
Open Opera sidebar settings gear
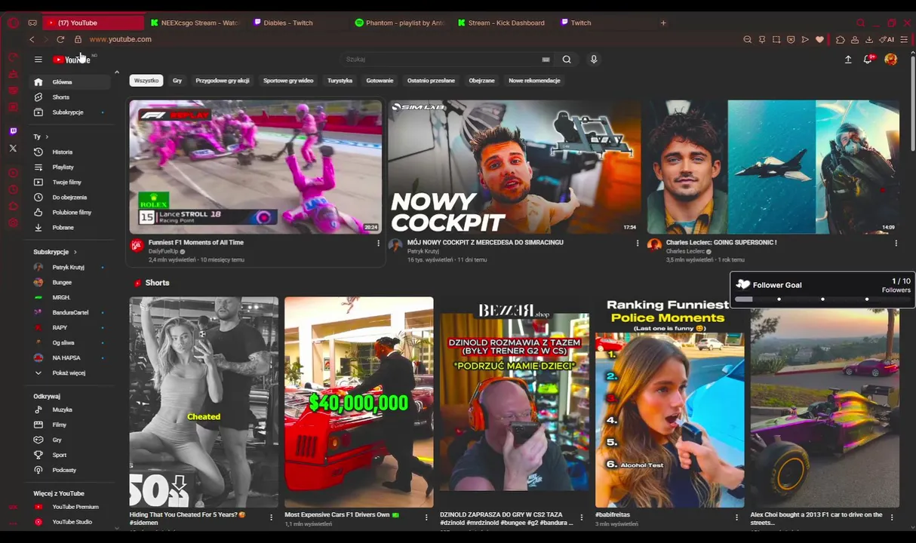pyautogui.click(x=13, y=222)
